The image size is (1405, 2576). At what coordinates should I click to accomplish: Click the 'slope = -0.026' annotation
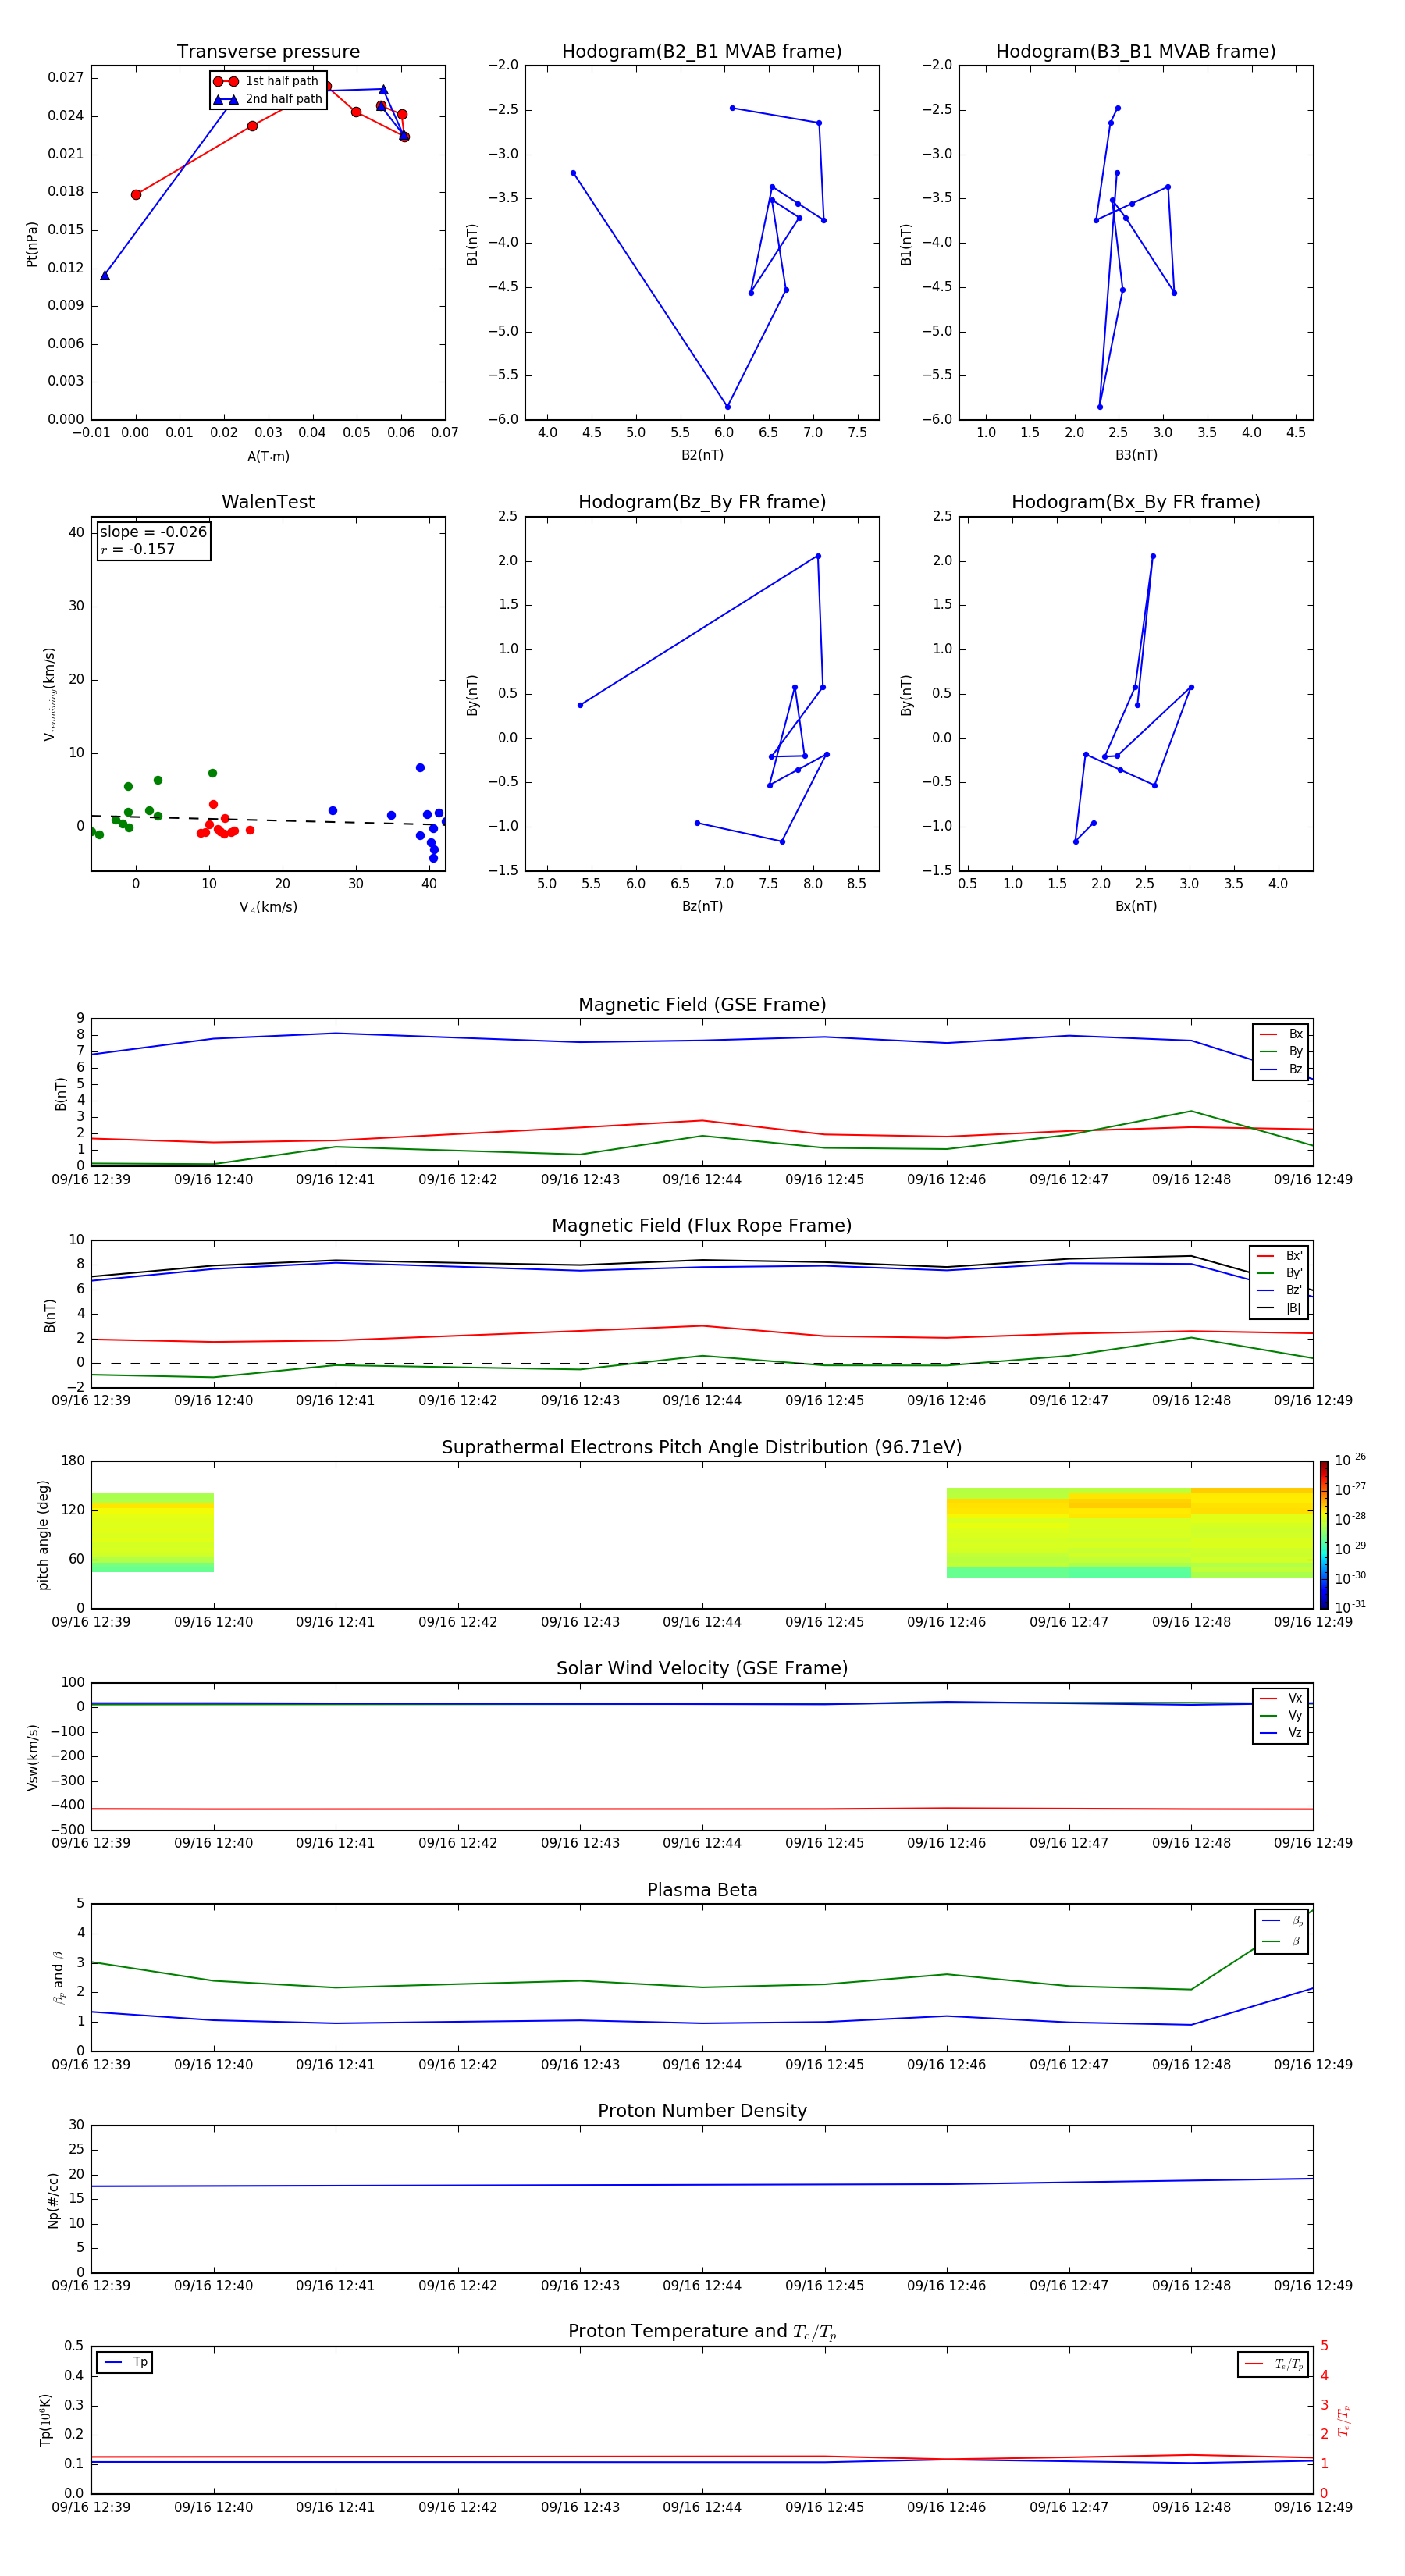(x=153, y=532)
